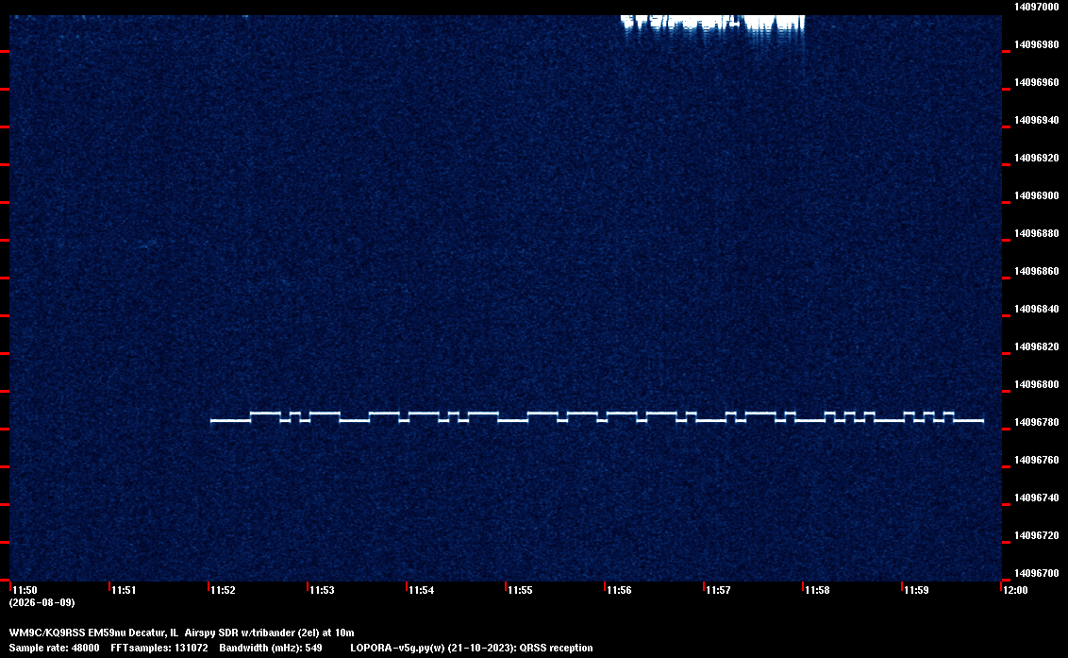Click frequency label 14096880
Screen dimensions: 1068x658
(1036, 233)
